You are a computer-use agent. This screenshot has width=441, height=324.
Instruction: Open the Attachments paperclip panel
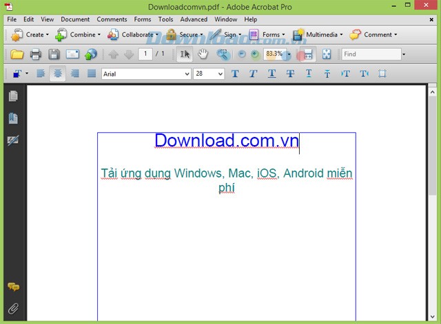(x=13, y=309)
